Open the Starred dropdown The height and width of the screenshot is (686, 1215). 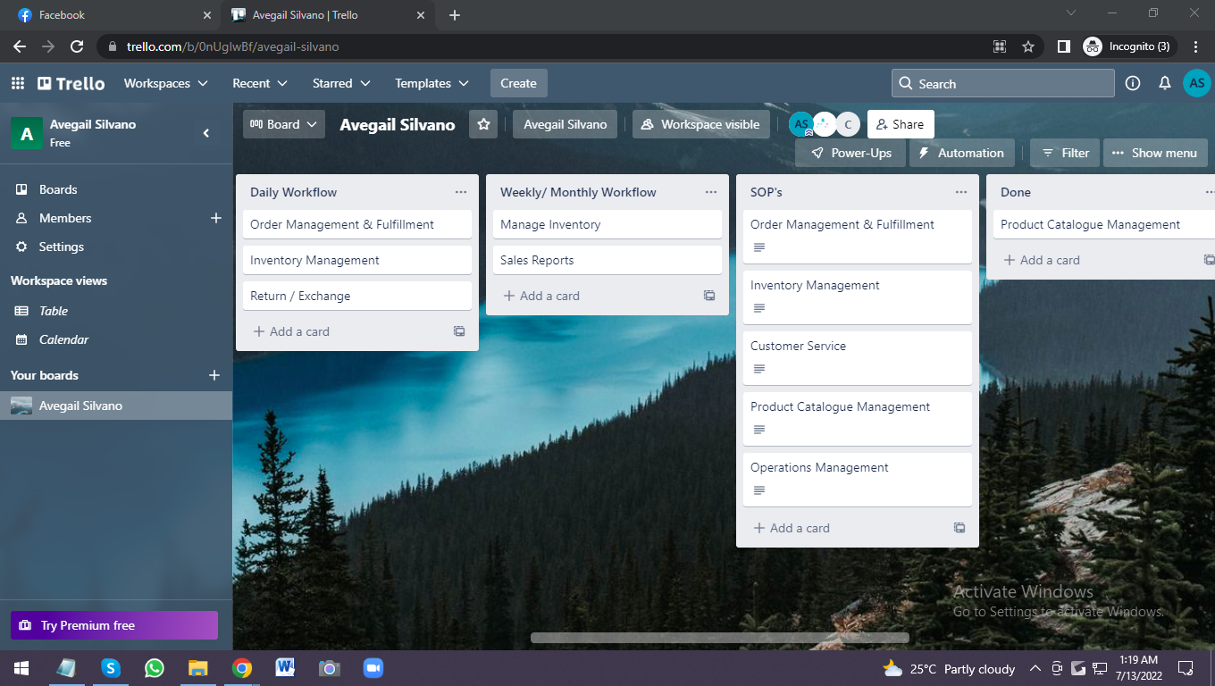point(341,83)
